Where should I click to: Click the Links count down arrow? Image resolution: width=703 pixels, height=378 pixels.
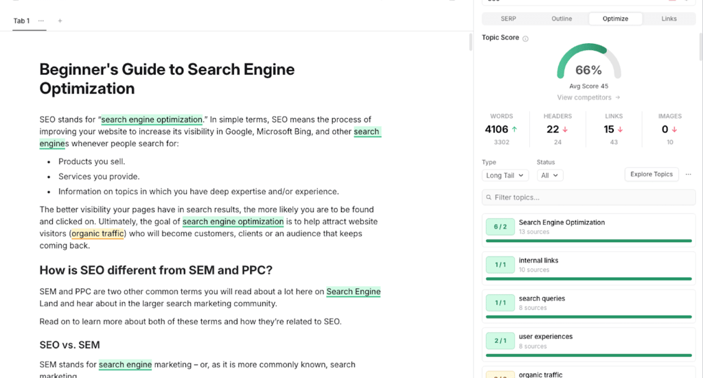(x=621, y=130)
